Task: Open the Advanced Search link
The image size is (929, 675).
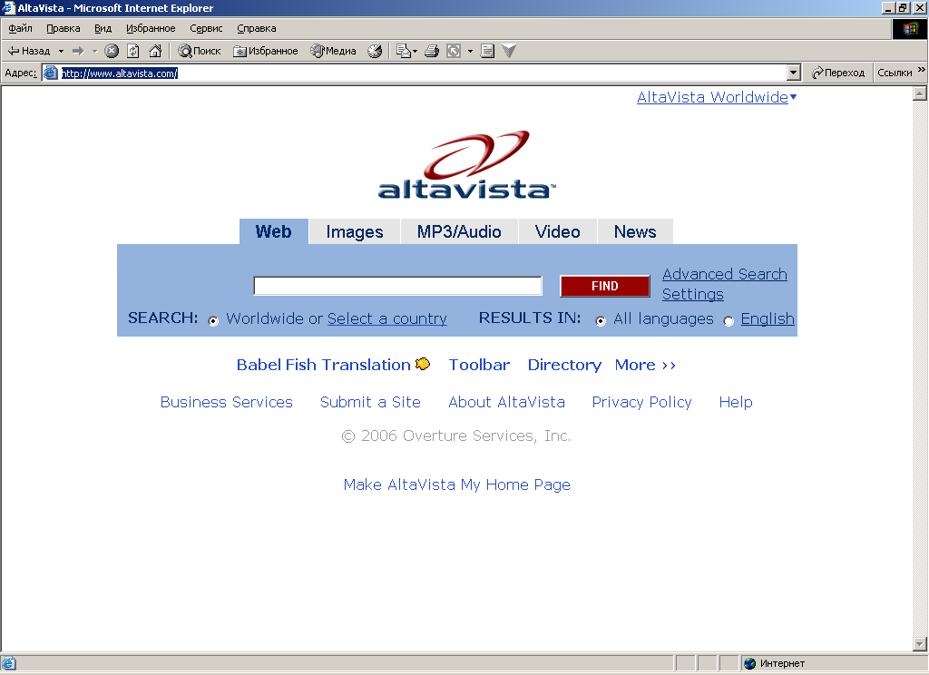Action: 725,274
